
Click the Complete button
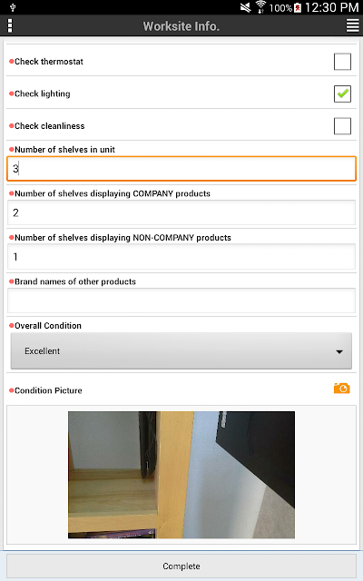(x=181, y=566)
